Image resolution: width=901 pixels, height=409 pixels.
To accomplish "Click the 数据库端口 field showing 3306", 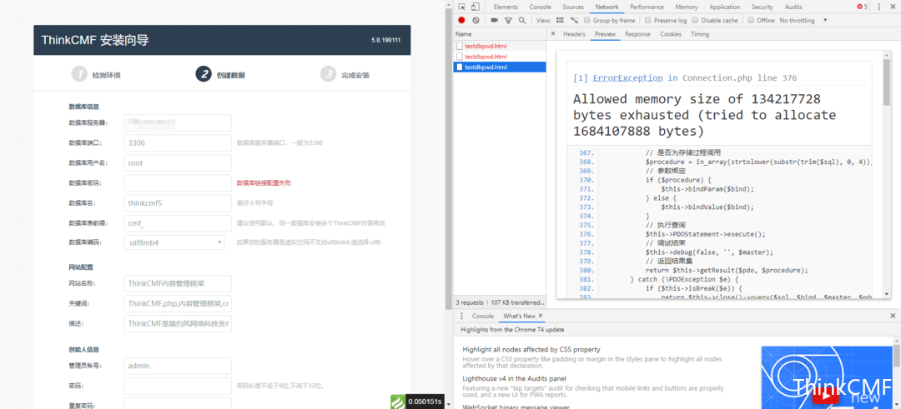I will click(178, 142).
